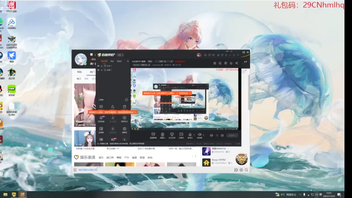Open the taskbar clock and date
The width and height of the screenshot is (352, 198).
pos(329,194)
